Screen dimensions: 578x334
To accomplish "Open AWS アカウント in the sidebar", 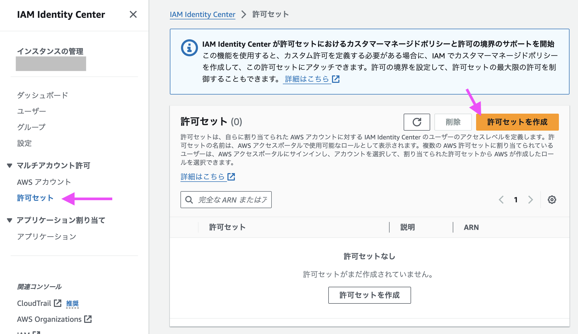I will (x=44, y=182).
